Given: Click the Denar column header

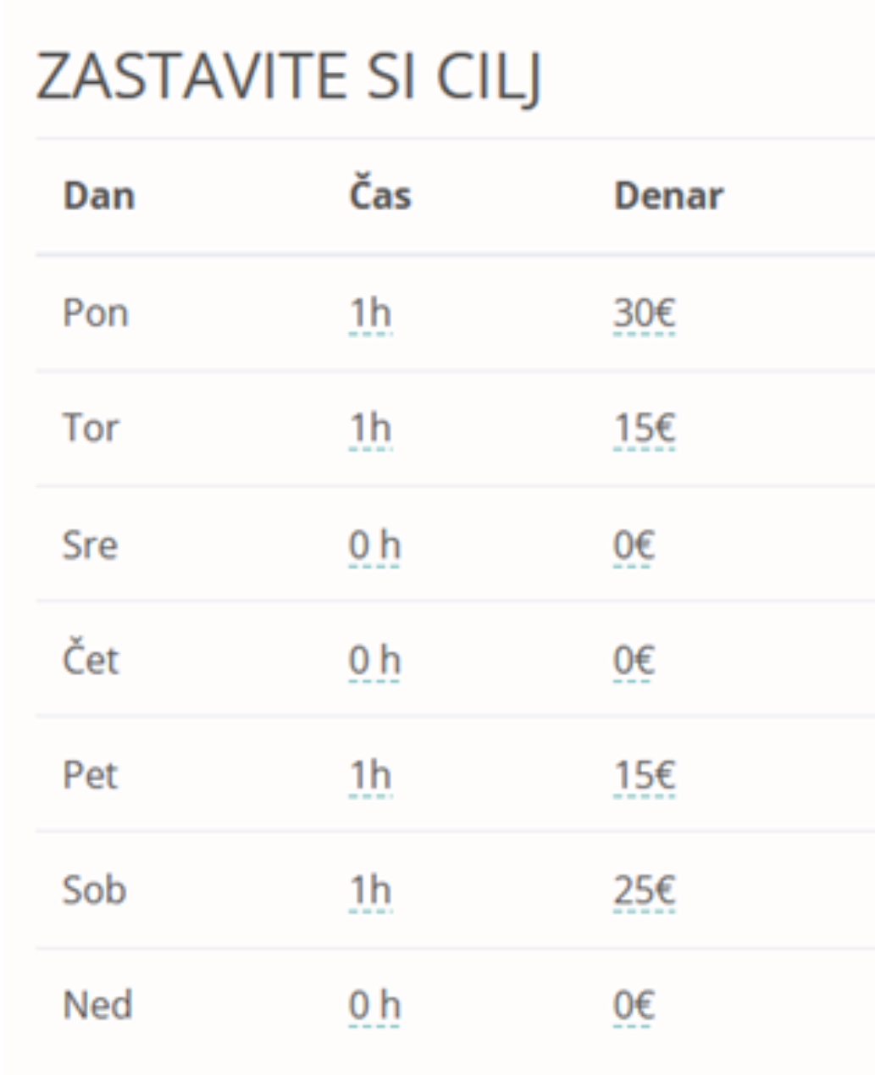Looking at the screenshot, I should point(668,196).
